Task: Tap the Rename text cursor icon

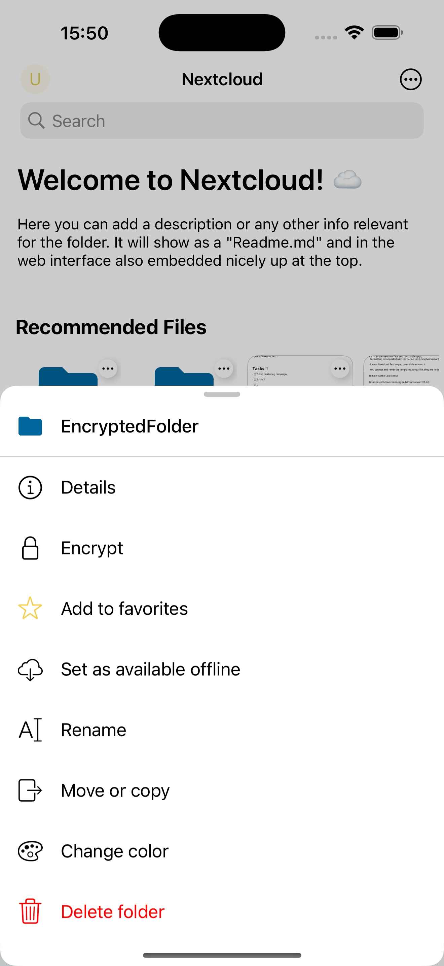Action: tap(30, 730)
